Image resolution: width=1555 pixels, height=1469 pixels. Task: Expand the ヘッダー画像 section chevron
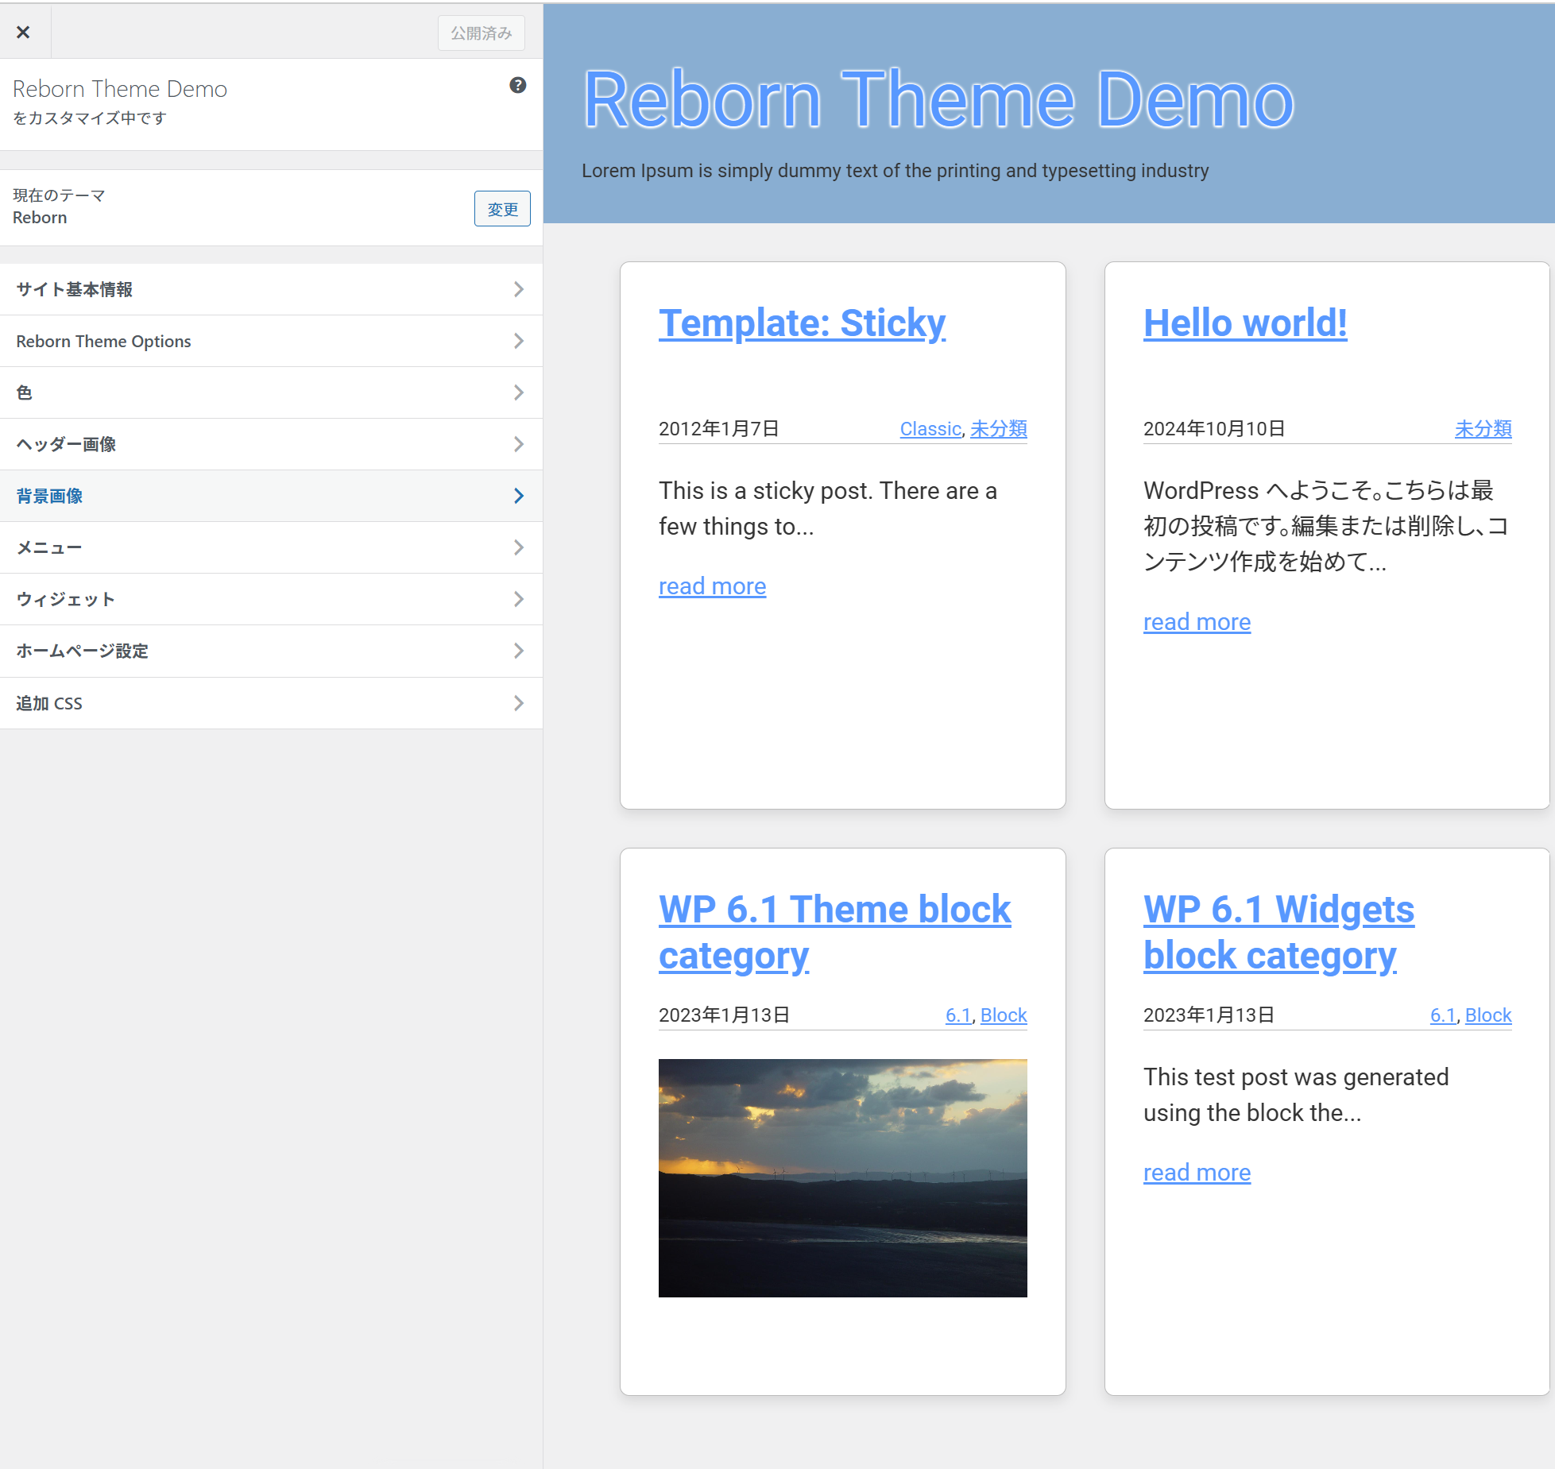click(518, 444)
